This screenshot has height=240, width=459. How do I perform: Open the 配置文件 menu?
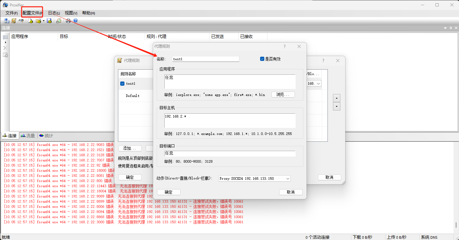click(32, 13)
